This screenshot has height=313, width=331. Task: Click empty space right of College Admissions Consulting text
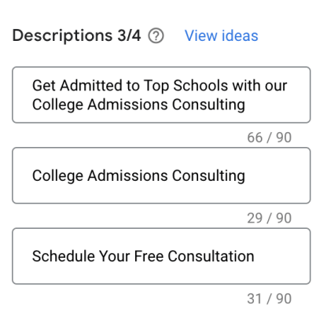pos(278,175)
